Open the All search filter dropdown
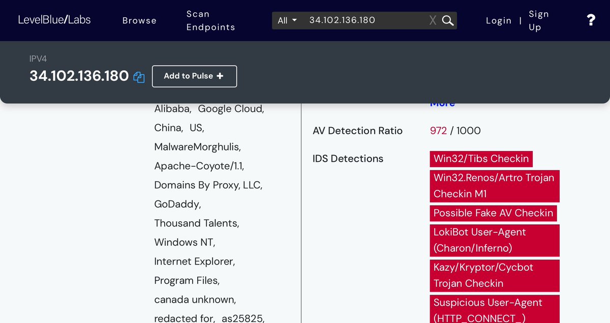The width and height of the screenshot is (610, 323). pyautogui.click(x=287, y=20)
